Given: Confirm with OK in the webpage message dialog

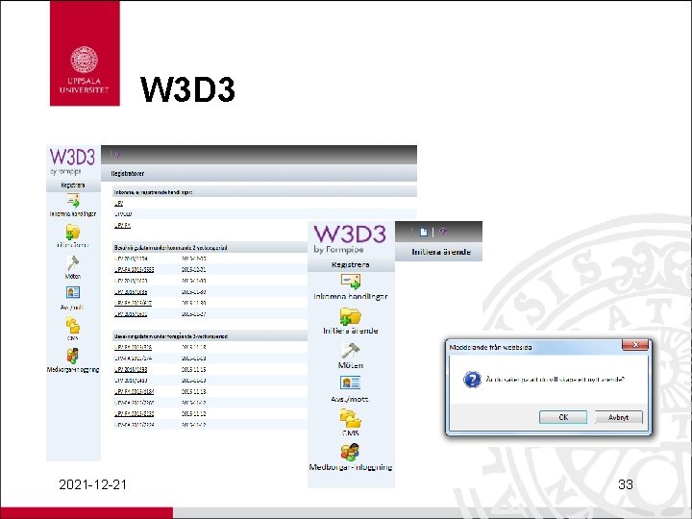Looking at the screenshot, I should 563,417.
